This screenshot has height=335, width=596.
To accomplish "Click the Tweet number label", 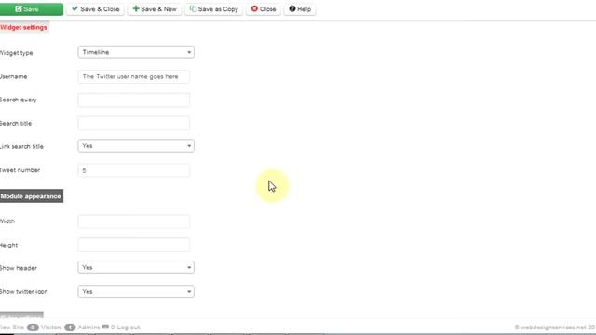I will [x=20, y=170].
